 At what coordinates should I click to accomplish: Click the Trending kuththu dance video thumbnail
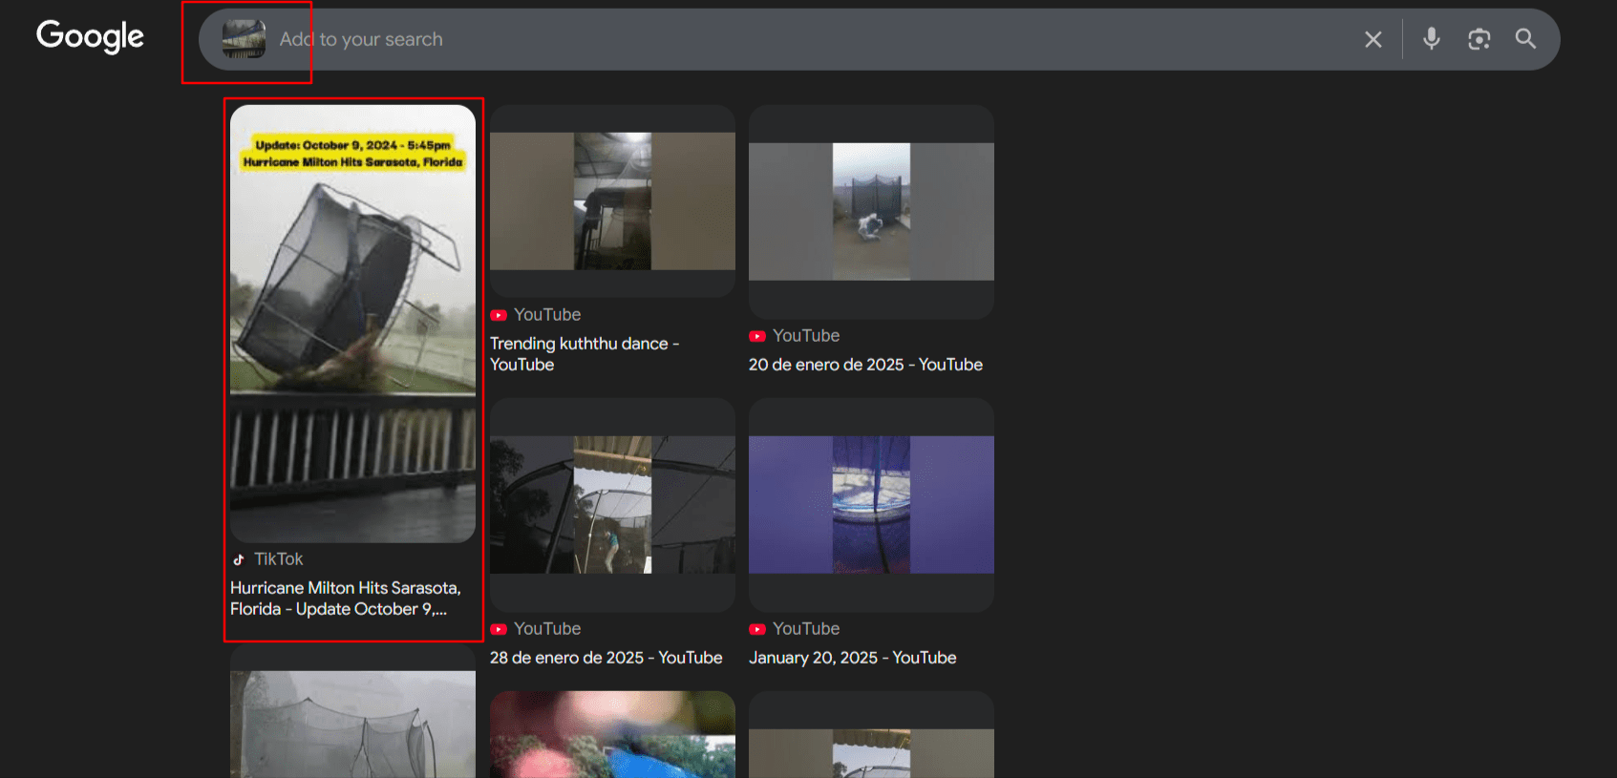pos(612,201)
